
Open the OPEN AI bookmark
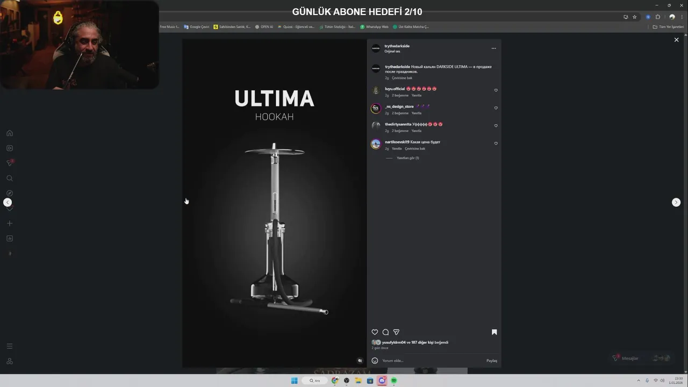coord(264,27)
